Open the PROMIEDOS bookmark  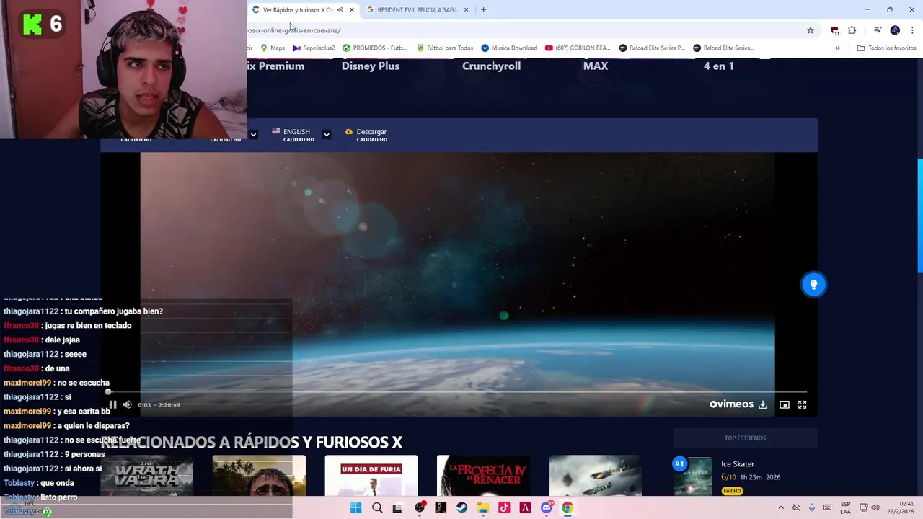click(x=374, y=48)
